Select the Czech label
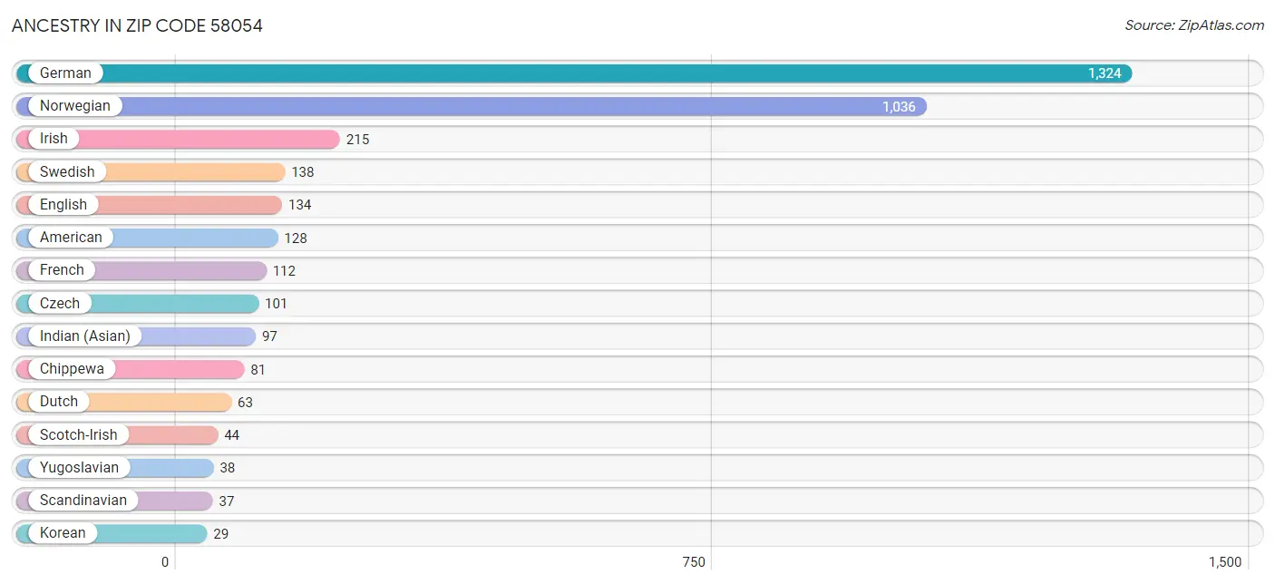The image size is (1275, 584). pyautogui.click(x=60, y=304)
